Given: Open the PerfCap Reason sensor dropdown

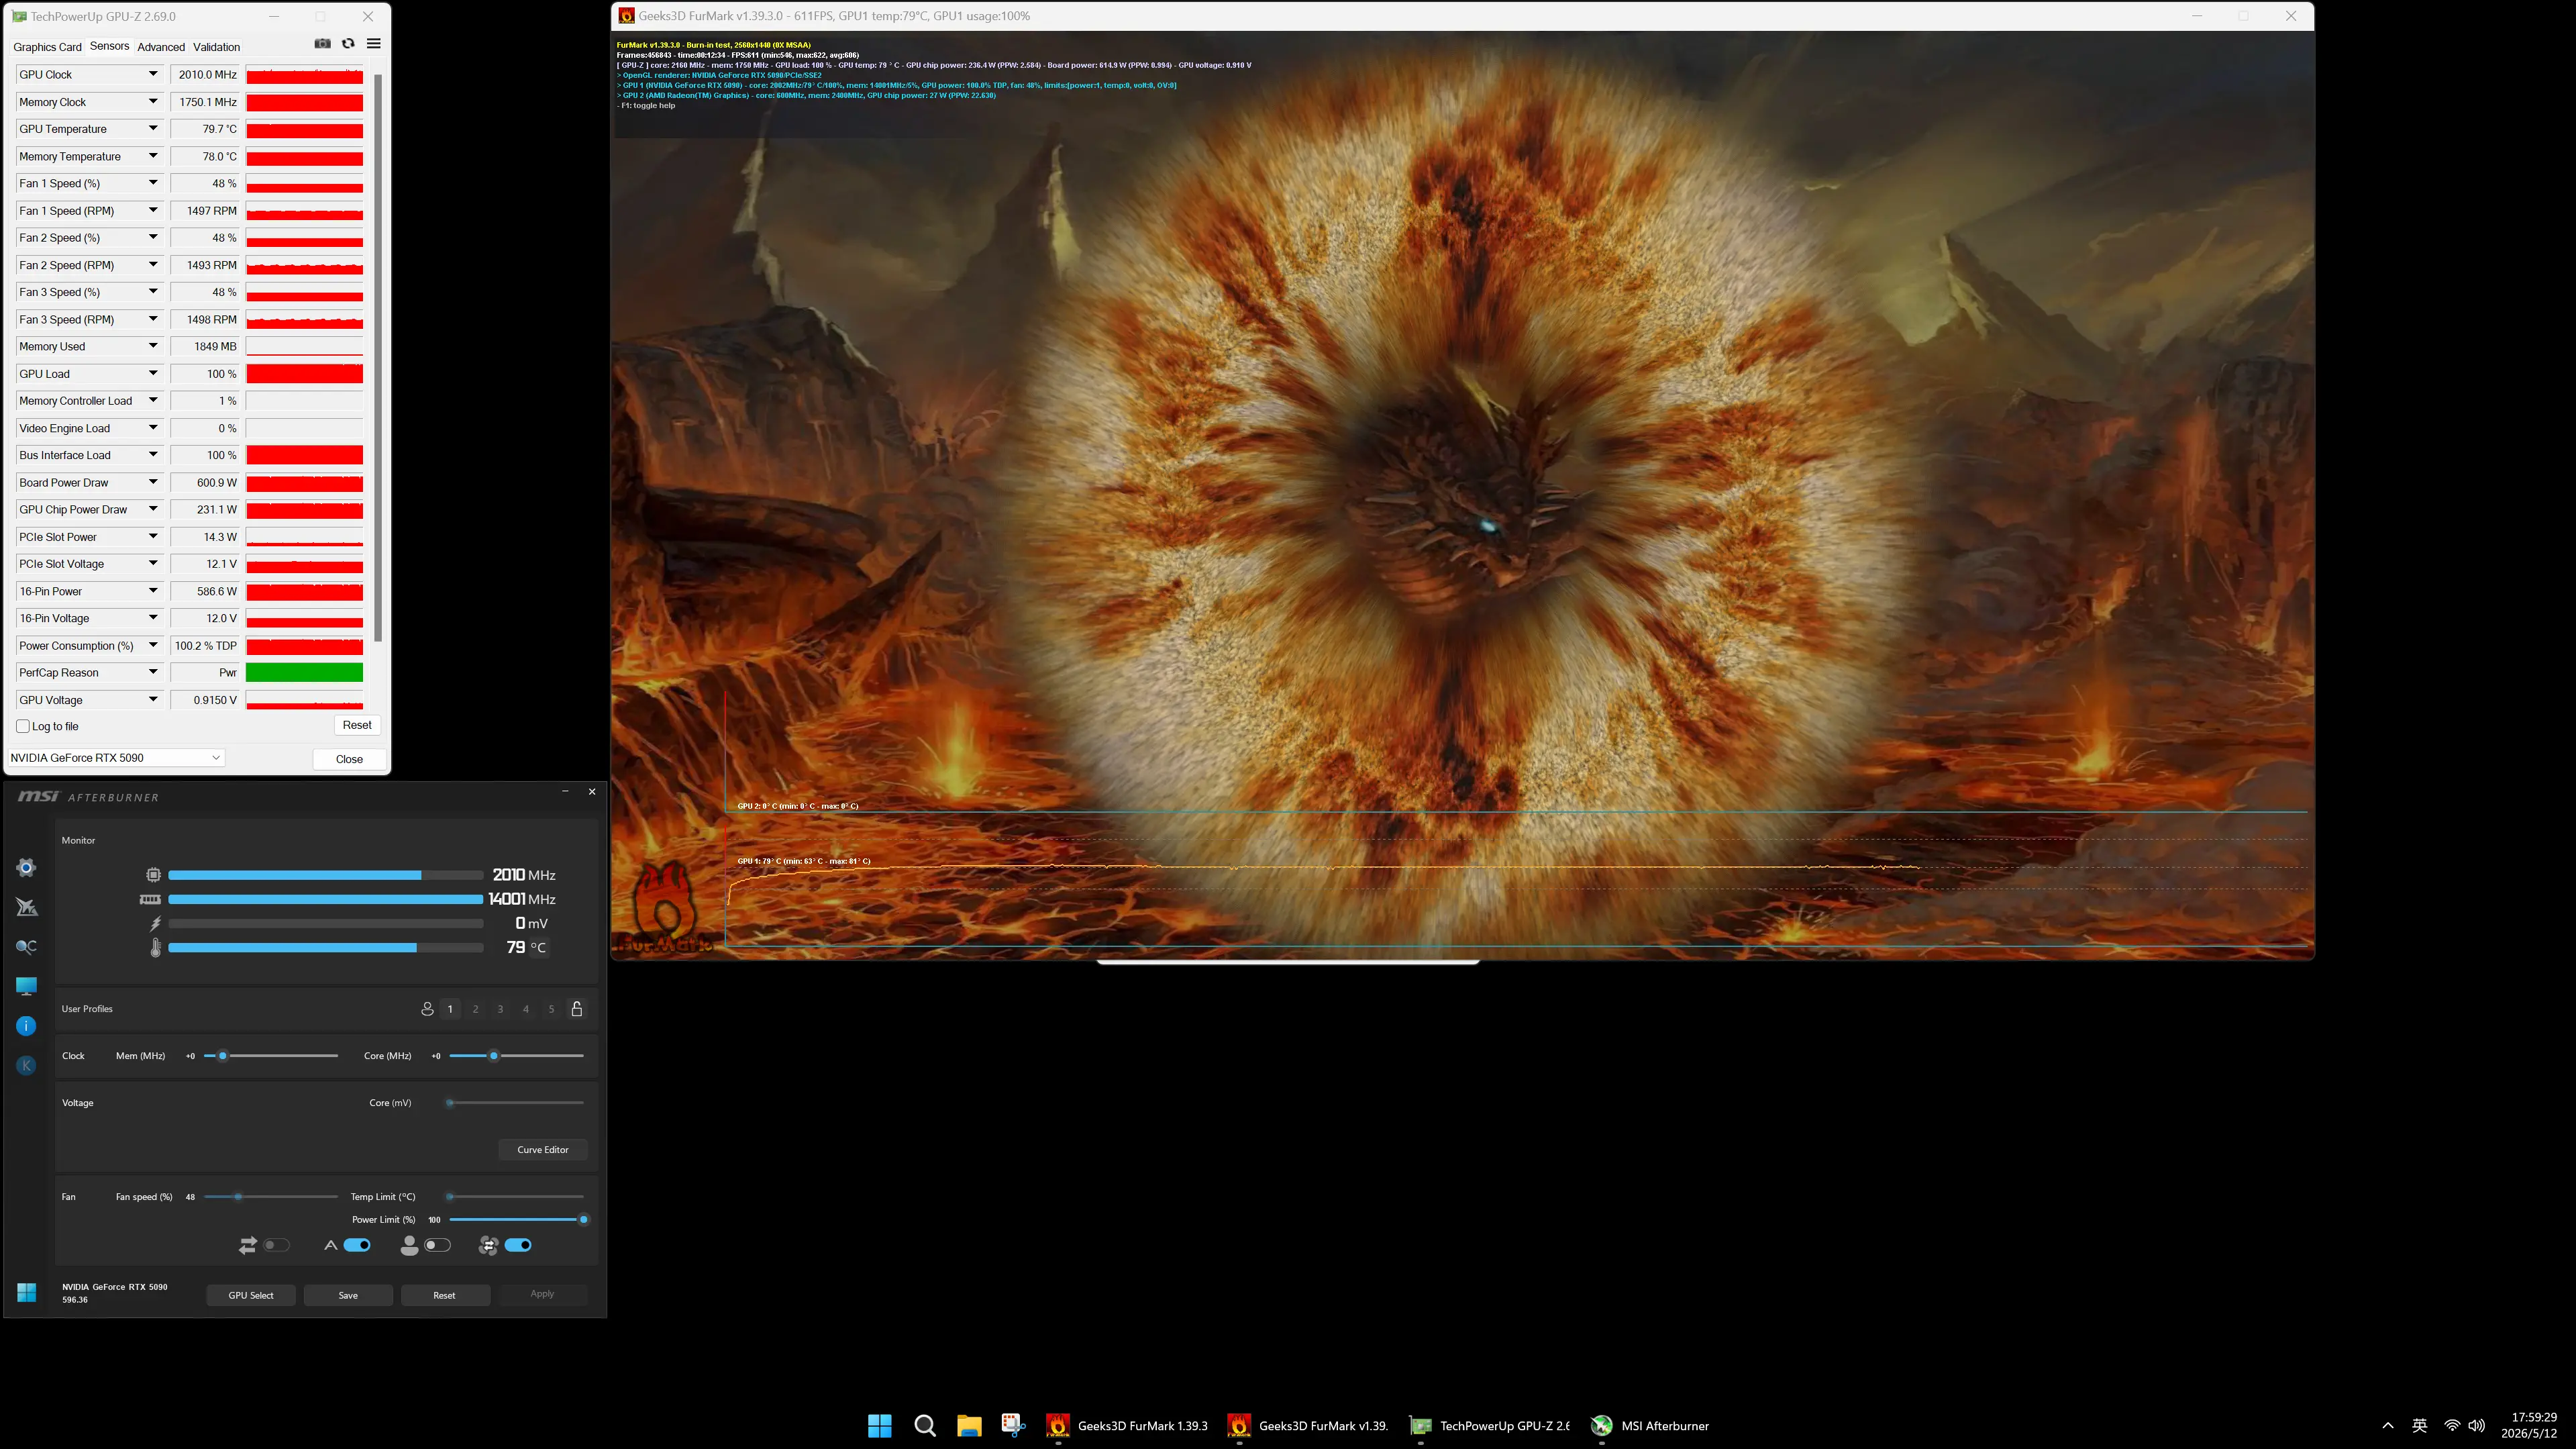Looking at the screenshot, I should [153, 672].
